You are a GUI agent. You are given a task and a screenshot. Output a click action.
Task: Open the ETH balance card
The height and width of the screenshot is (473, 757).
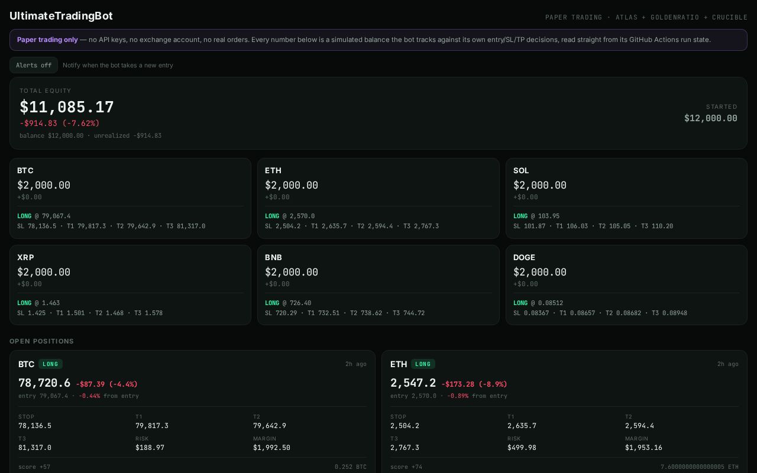378,198
